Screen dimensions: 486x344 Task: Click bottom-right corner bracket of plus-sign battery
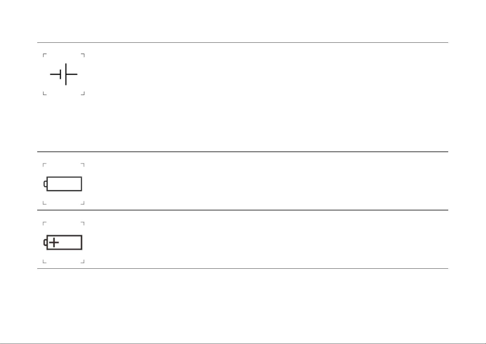(83, 261)
